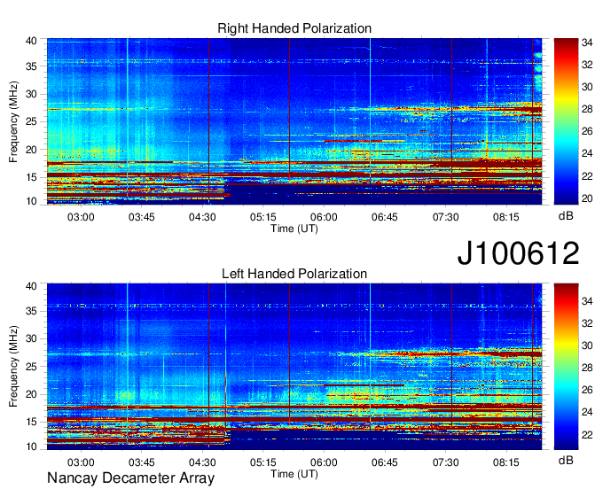The height and width of the screenshot is (489, 603).
Task: Click "Time (UT)" label under Right Handed plot
Action: coord(294,229)
